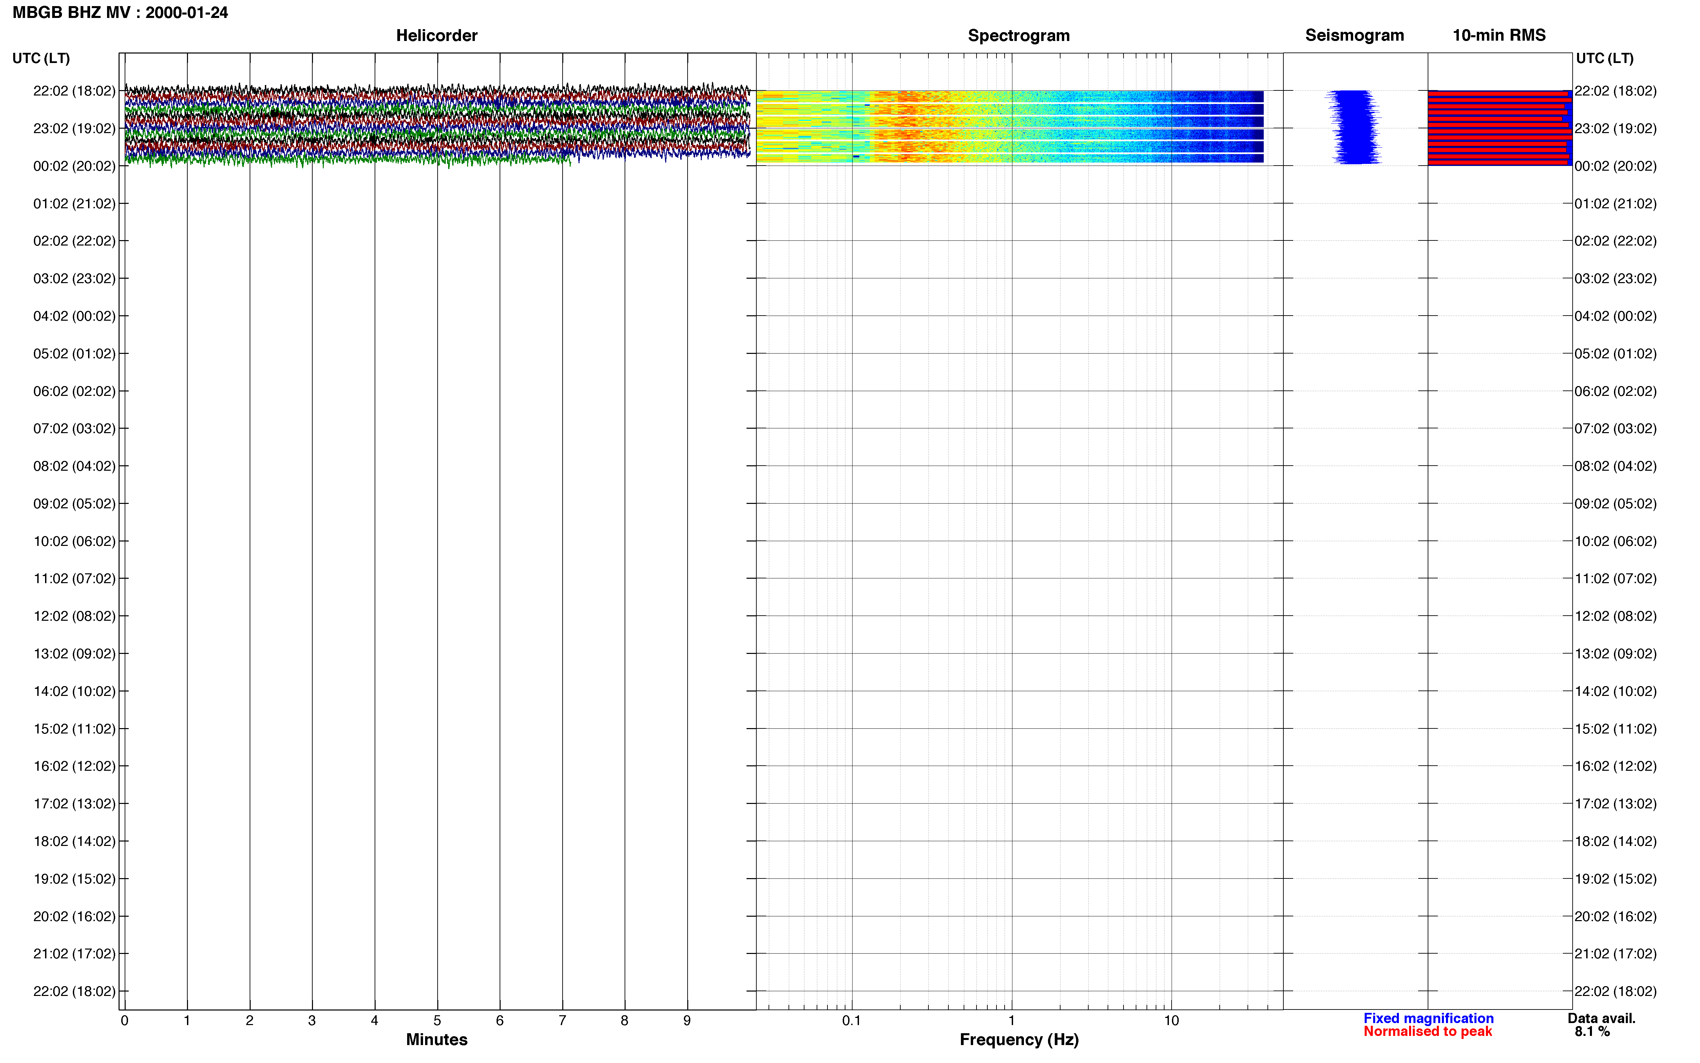Click right axis label '15:02 (11:02)'
The height and width of the screenshot is (1063, 1700).
click(1616, 729)
